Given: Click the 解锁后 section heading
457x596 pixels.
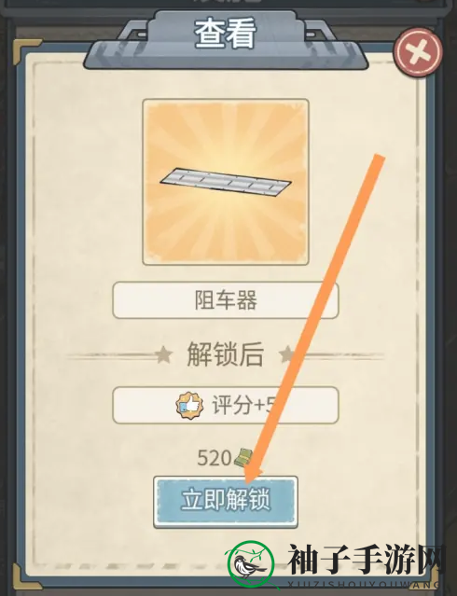Looking at the screenshot, I should click(226, 354).
